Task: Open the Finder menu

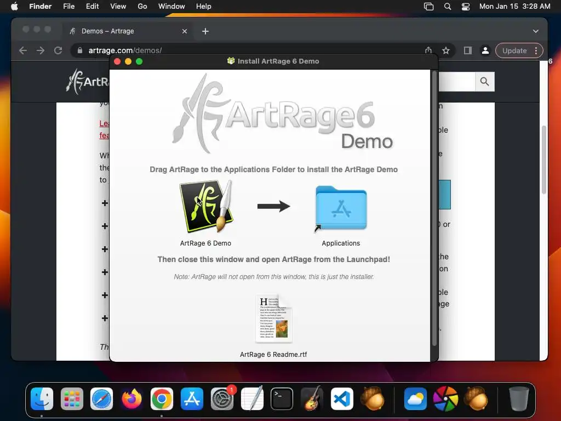Action: [x=41, y=7]
